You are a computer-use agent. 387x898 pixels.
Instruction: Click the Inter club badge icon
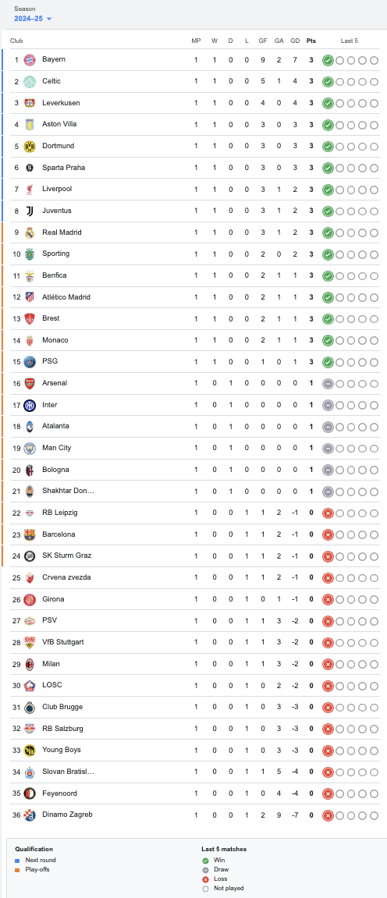click(x=30, y=406)
